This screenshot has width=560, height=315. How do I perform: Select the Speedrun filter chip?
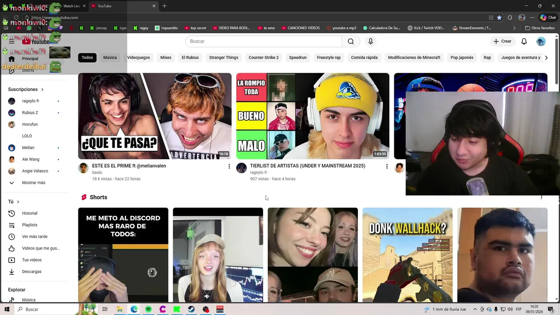point(297,57)
